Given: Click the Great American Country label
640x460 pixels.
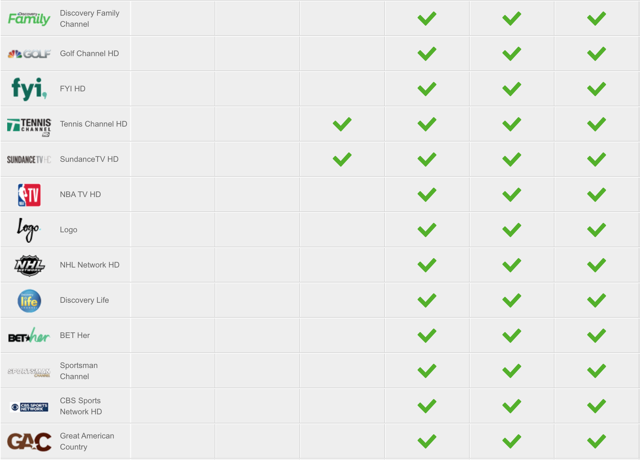Looking at the screenshot, I should click(87, 441).
